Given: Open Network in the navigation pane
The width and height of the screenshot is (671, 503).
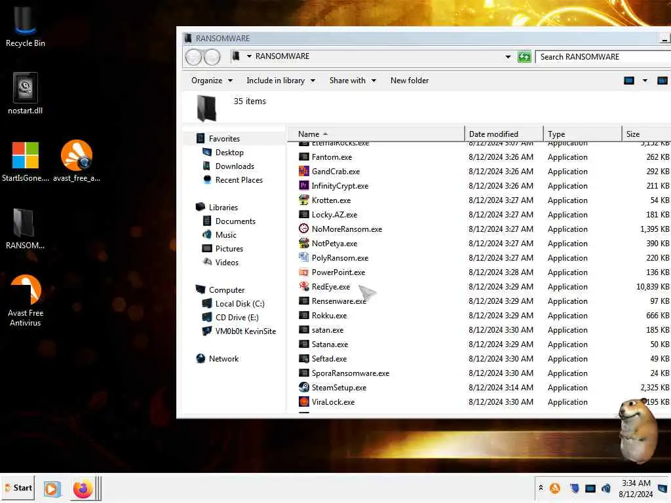Looking at the screenshot, I should (x=223, y=359).
